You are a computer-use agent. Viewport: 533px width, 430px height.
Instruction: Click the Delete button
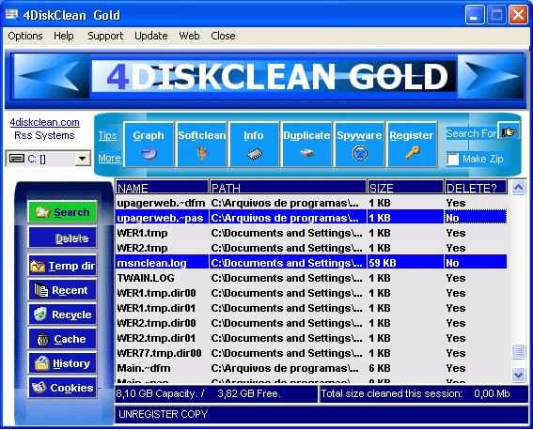pyautogui.click(x=63, y=238)
